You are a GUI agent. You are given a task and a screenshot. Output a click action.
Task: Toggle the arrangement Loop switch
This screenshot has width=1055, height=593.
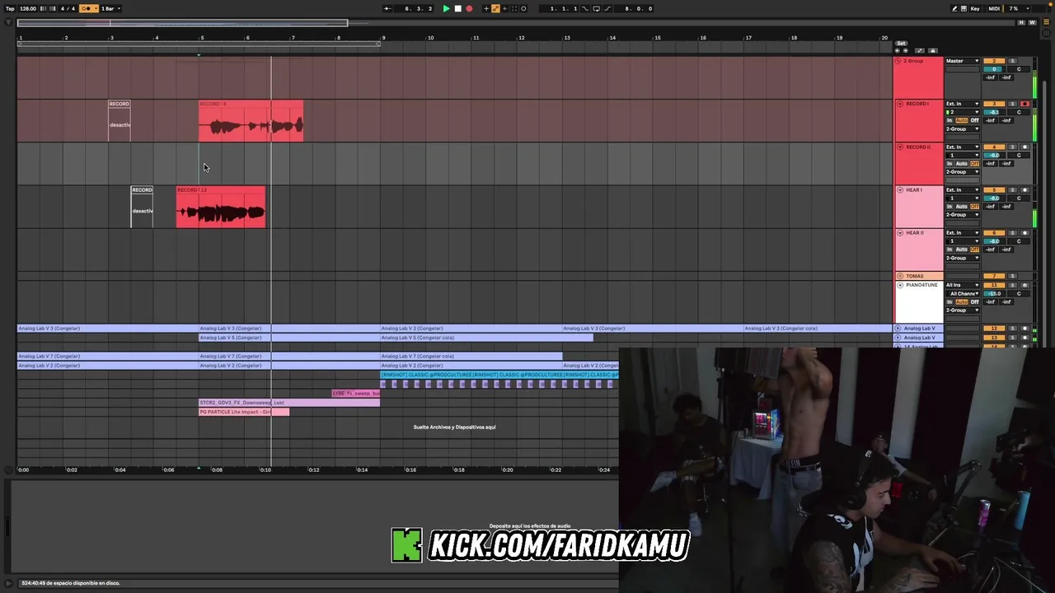point(596,8)
